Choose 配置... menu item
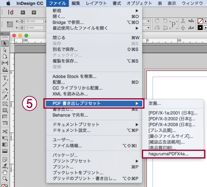 [94, 82]
